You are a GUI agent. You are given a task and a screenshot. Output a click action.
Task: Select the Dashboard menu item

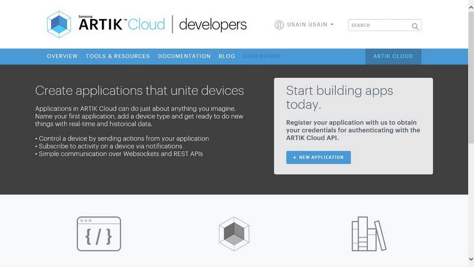click(261, 56)
